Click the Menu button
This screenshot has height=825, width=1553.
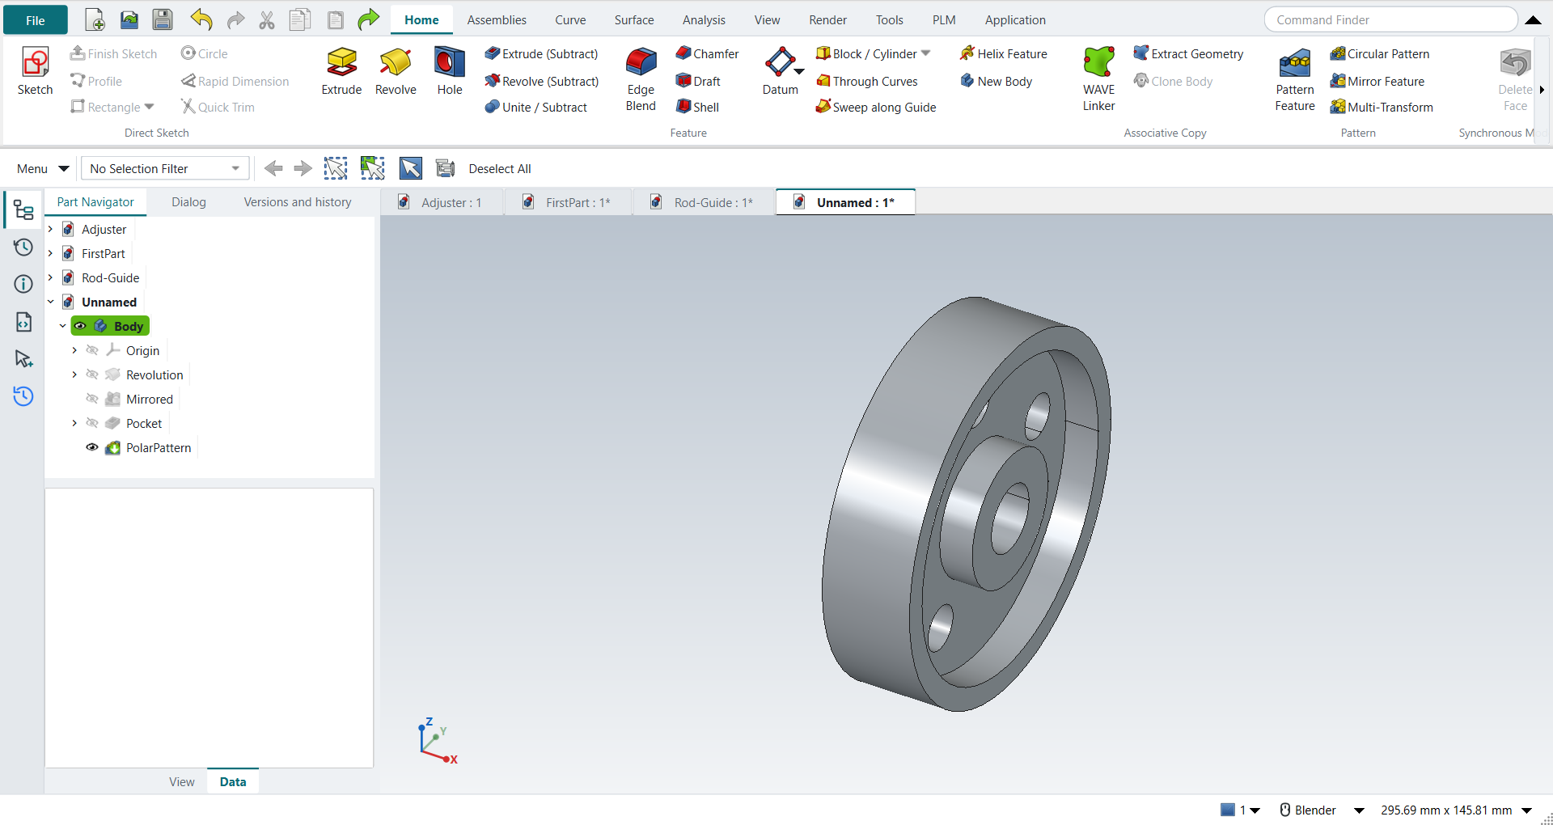(x=42, y=168)
